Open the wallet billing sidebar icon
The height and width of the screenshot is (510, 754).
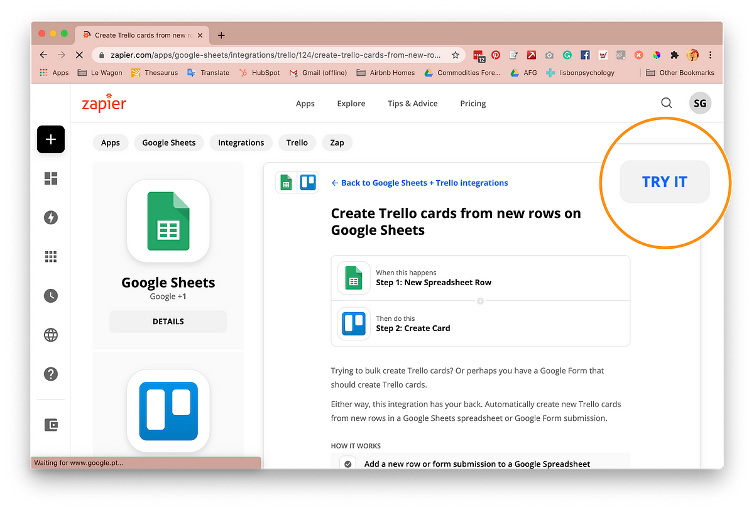point(51,425)
